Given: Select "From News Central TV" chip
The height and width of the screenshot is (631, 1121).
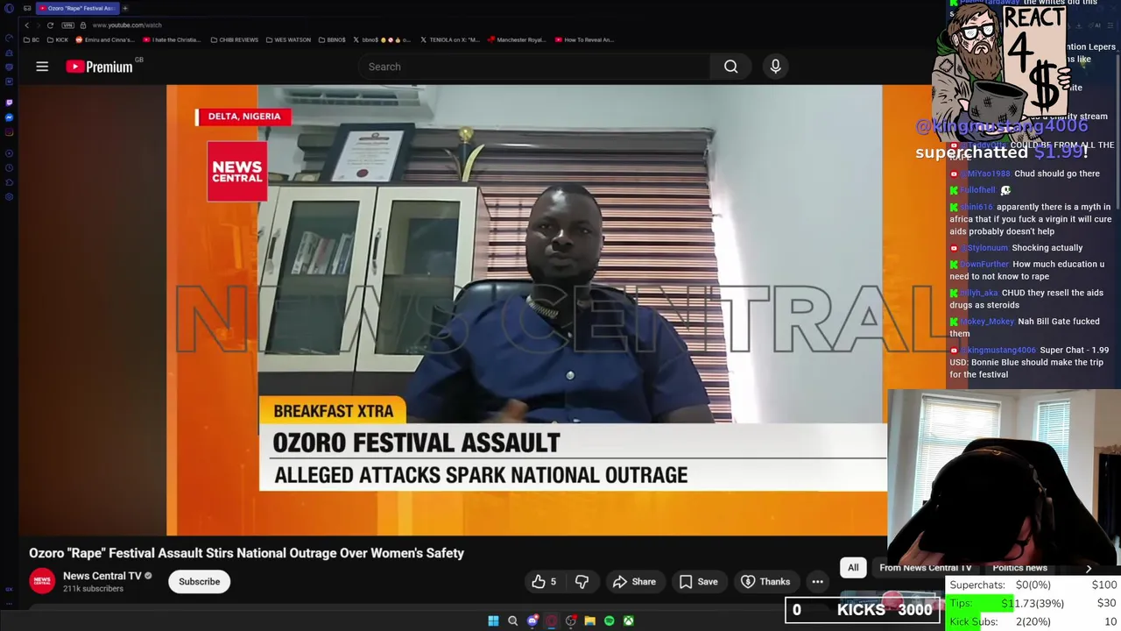Looking at the screenshot, I should [925, 568].
